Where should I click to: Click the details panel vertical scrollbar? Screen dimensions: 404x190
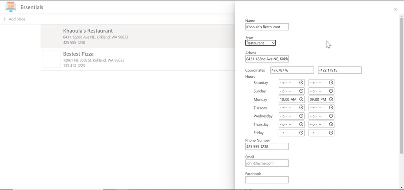tap(401, 86)
